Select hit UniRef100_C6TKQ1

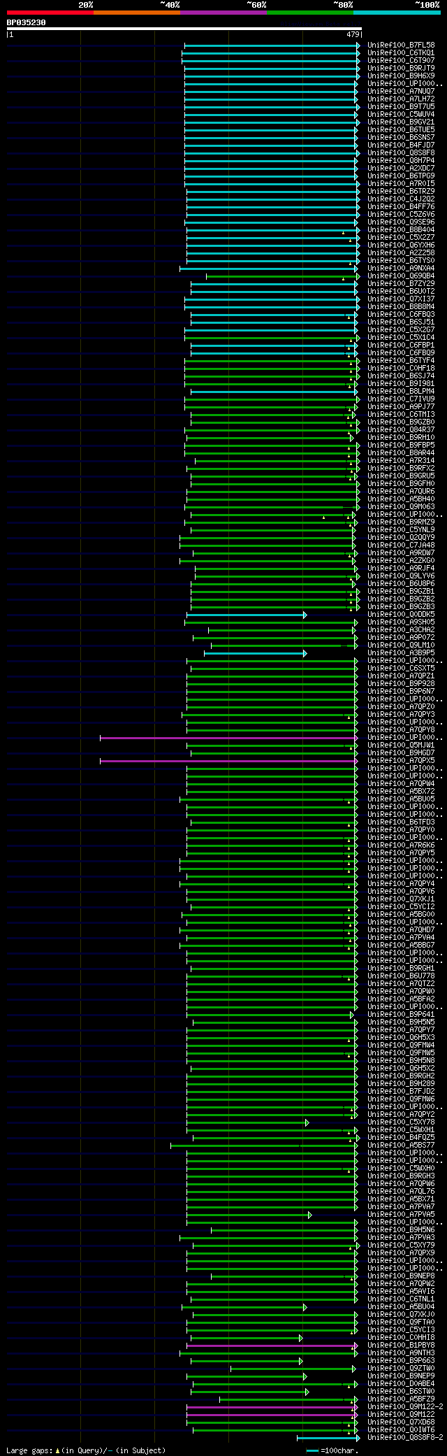[401, 53]
